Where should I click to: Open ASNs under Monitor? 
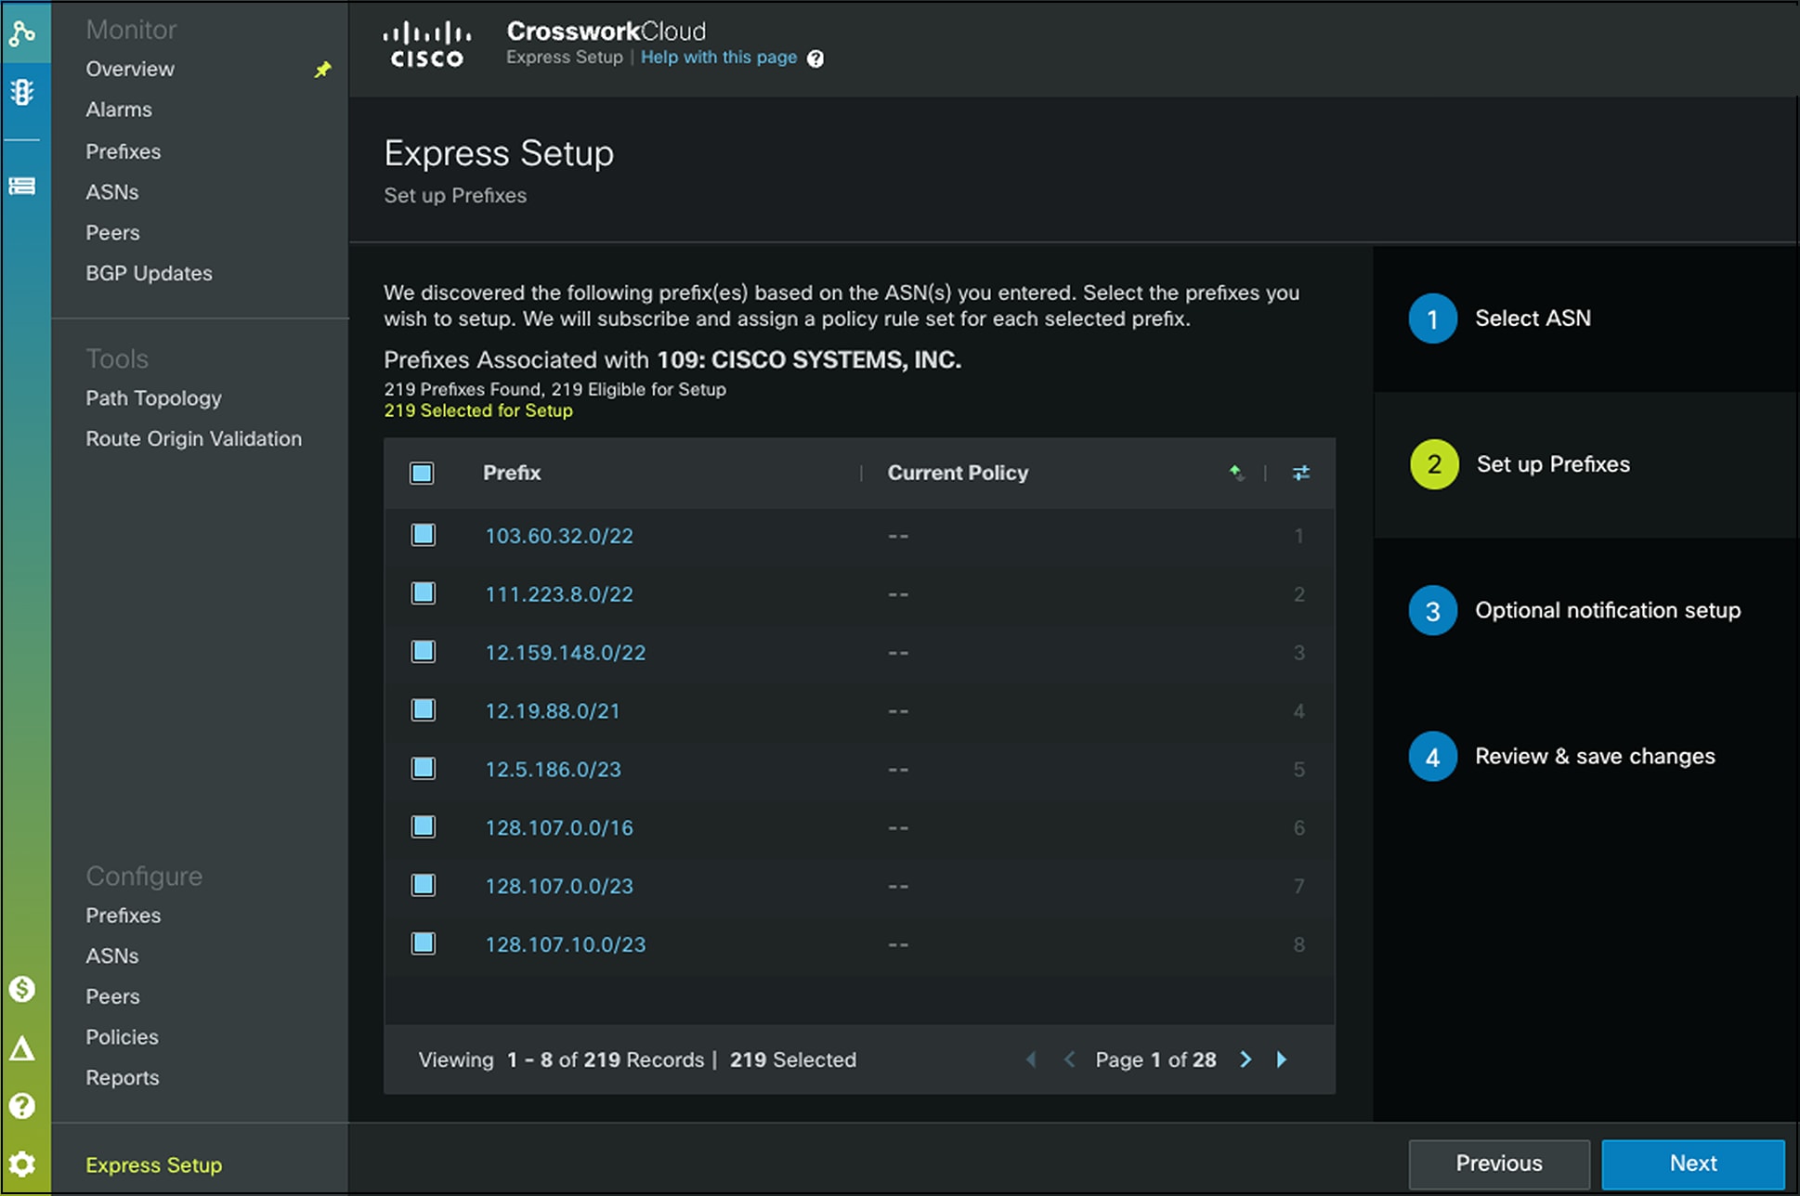coord(112,192)
